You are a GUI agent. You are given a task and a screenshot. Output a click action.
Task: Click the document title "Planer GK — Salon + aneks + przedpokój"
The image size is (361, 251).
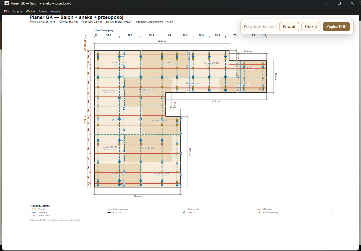[76, 17]
